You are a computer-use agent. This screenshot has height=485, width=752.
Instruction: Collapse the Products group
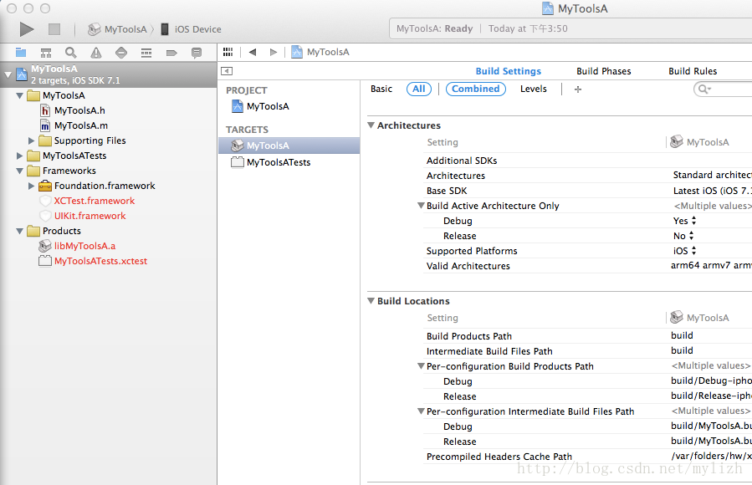point(20,231)
